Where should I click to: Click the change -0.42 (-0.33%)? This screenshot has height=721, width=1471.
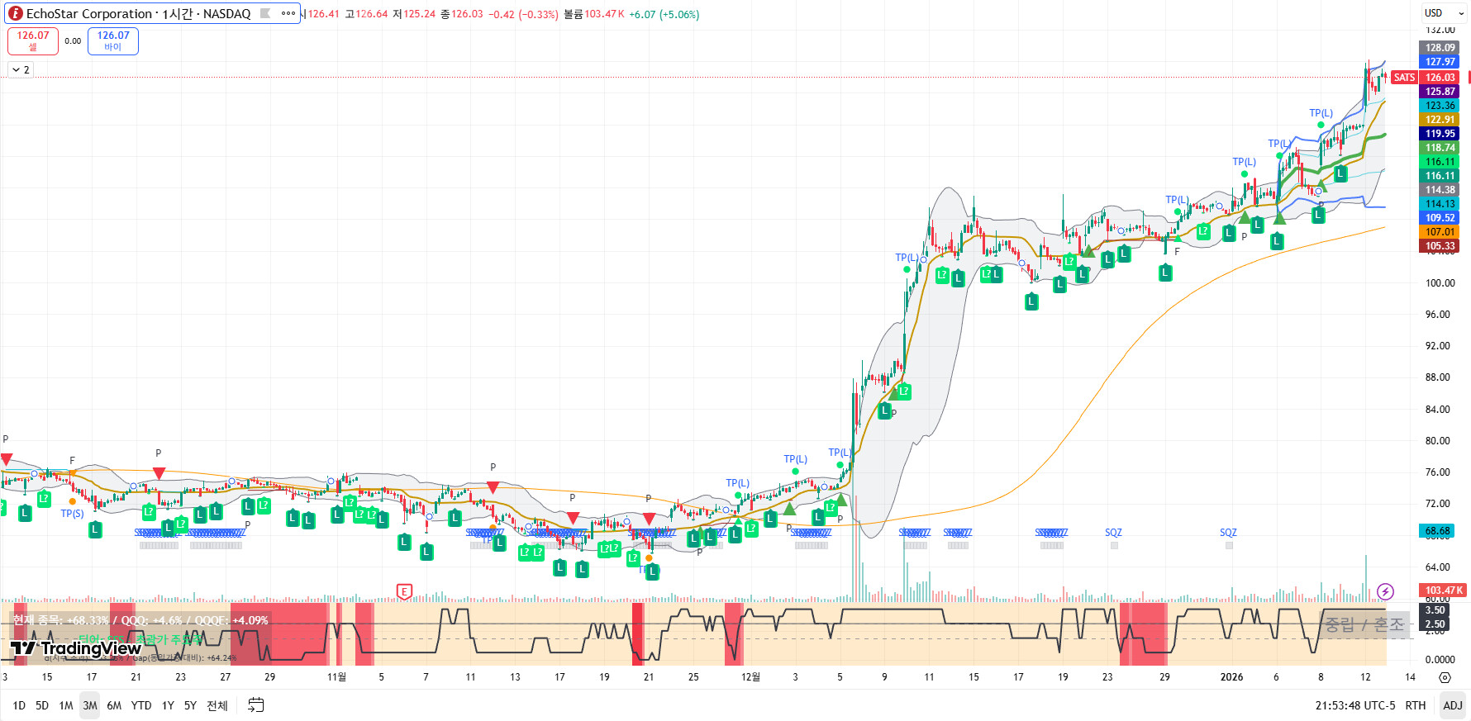click(522, 14)
